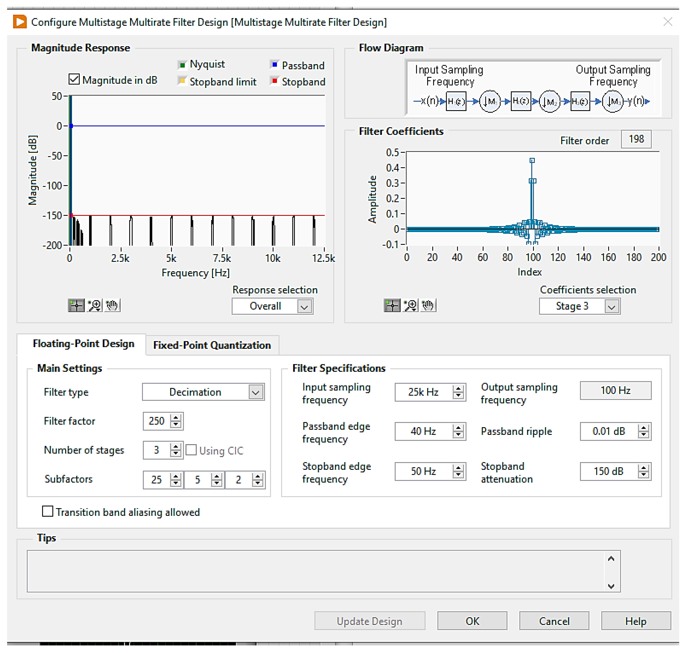Select the Floating-Point Design tab
This screenshot has height=653, width=686.
click(x=83, y=344)
